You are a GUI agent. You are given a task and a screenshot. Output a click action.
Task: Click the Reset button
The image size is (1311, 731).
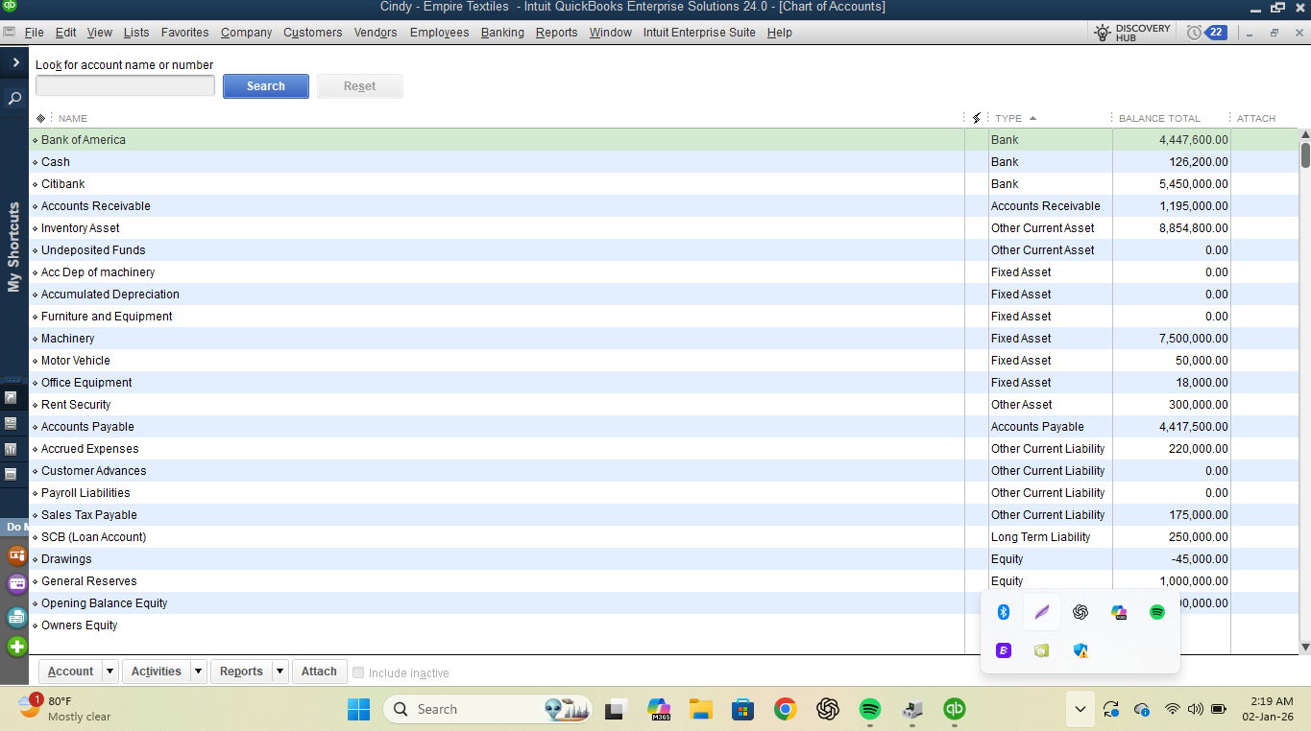point(360,86)
